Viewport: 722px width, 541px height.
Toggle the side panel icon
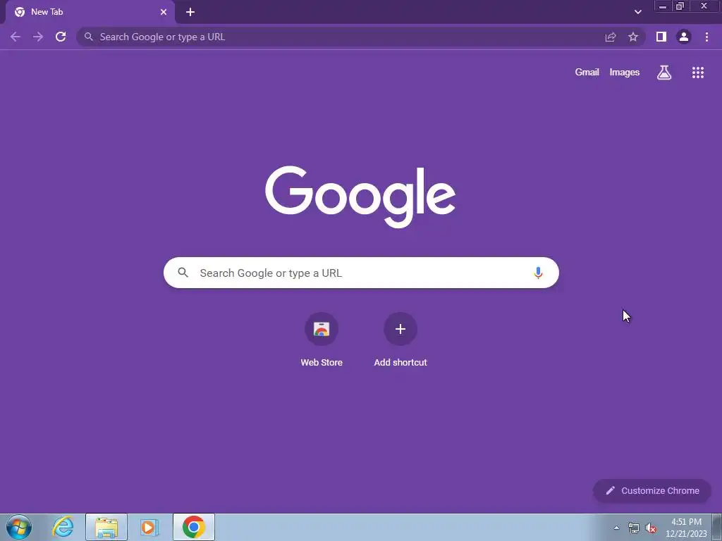coord(661,37)
